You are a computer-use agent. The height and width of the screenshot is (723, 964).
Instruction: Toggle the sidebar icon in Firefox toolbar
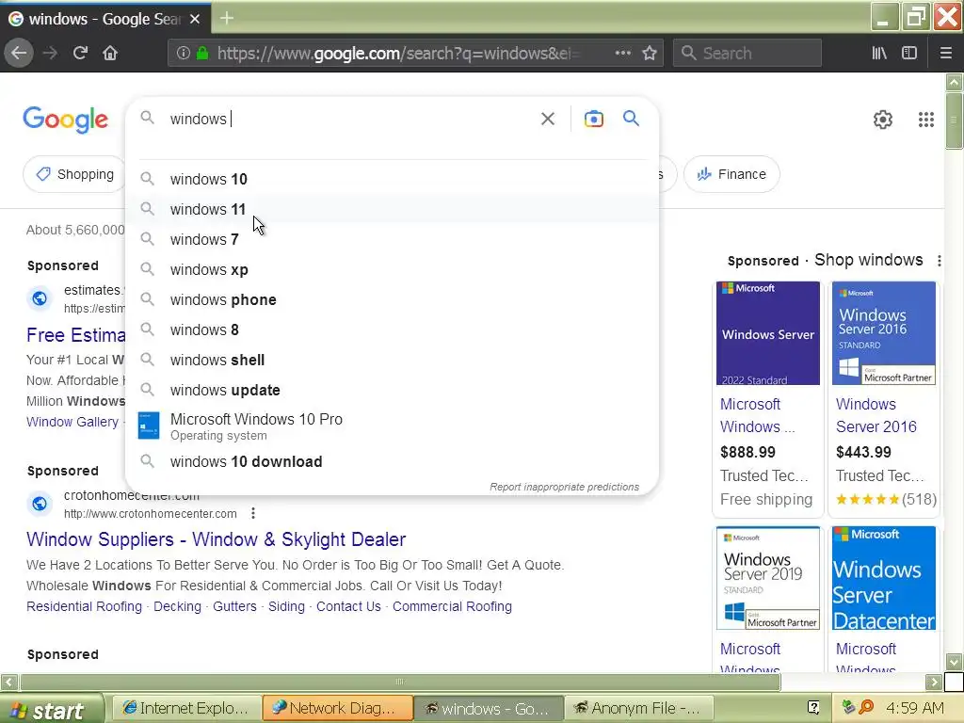click(x=909, y=53)
